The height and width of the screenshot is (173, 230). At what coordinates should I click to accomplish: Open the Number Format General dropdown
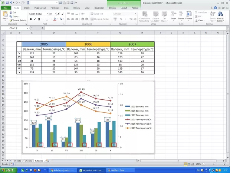(x=135, y=14)
